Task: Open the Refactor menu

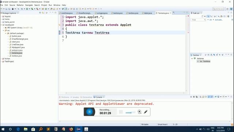Action: pyautogui.click(x=20, y=5)
